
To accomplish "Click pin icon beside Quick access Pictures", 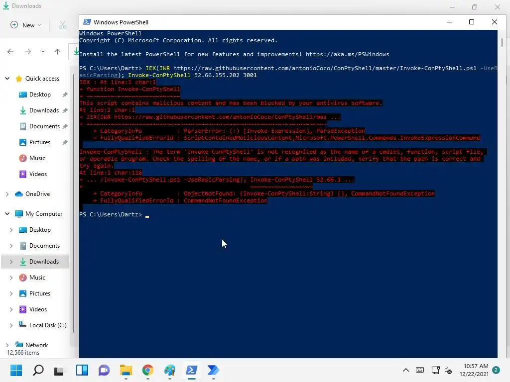I will pos(65,142).
